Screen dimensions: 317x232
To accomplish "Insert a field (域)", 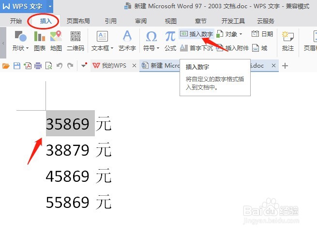I will coord(260,48).
